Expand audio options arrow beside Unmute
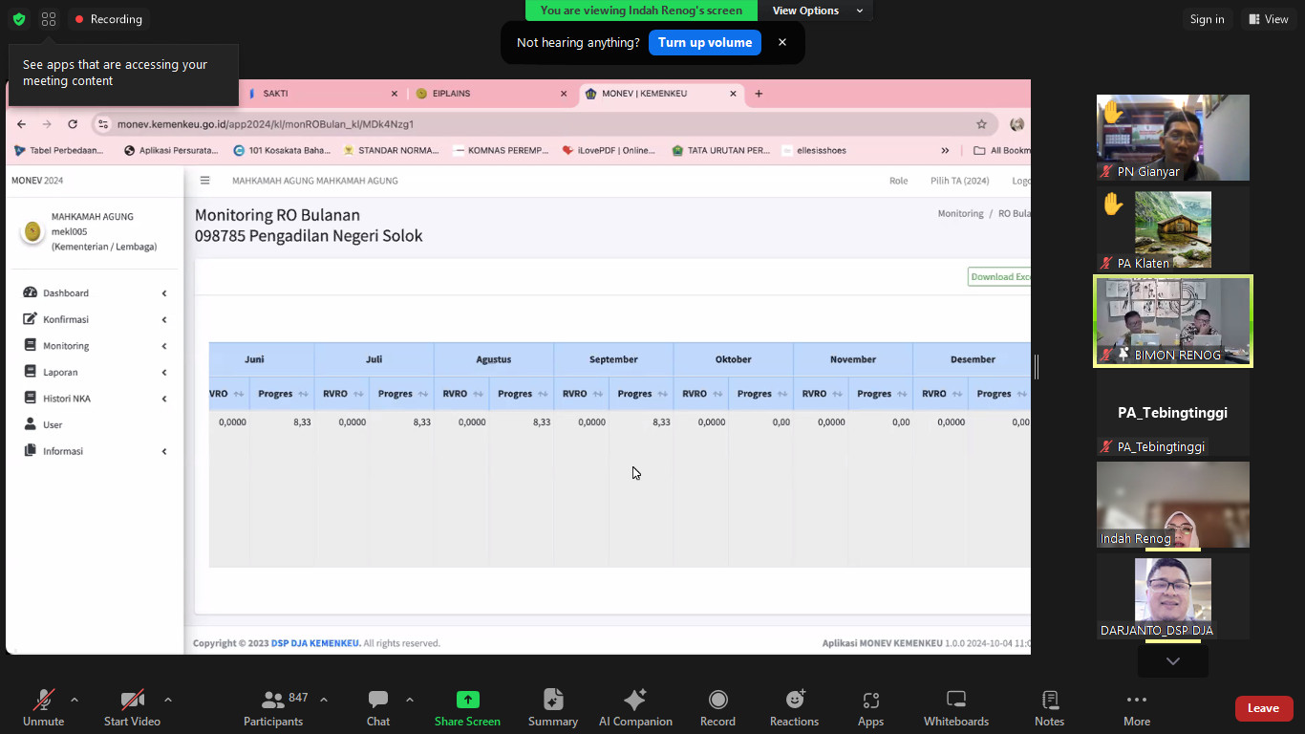The height and width of the screenshot is (734, 1305). 75,700
